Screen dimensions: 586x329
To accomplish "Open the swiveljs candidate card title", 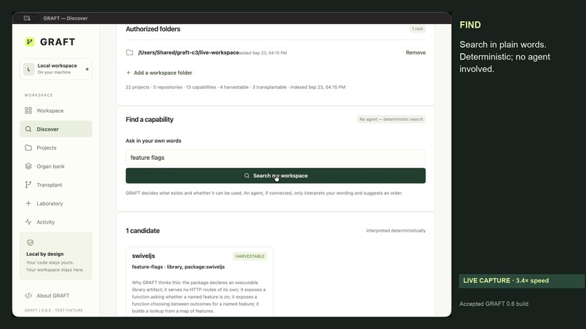I will 143,256.
